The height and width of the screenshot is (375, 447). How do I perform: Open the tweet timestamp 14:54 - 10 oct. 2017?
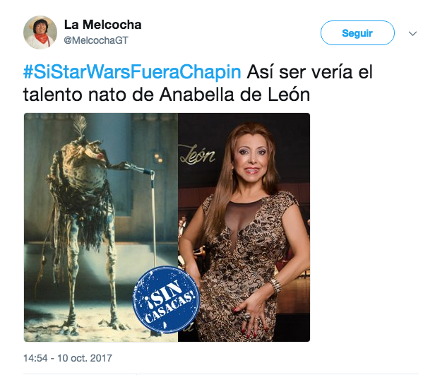[x=68, y=358]
